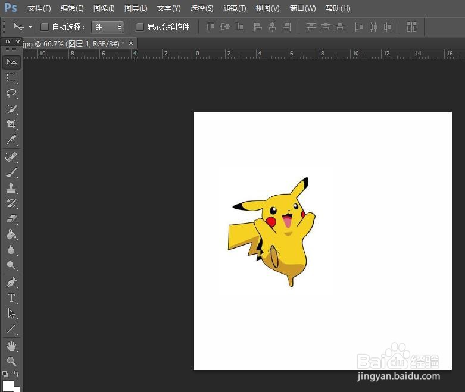This screenshot has width=465, height=392.
Task: Select the Move tool in toolbox
Action: pyautogui.click(x=11, y=62)
